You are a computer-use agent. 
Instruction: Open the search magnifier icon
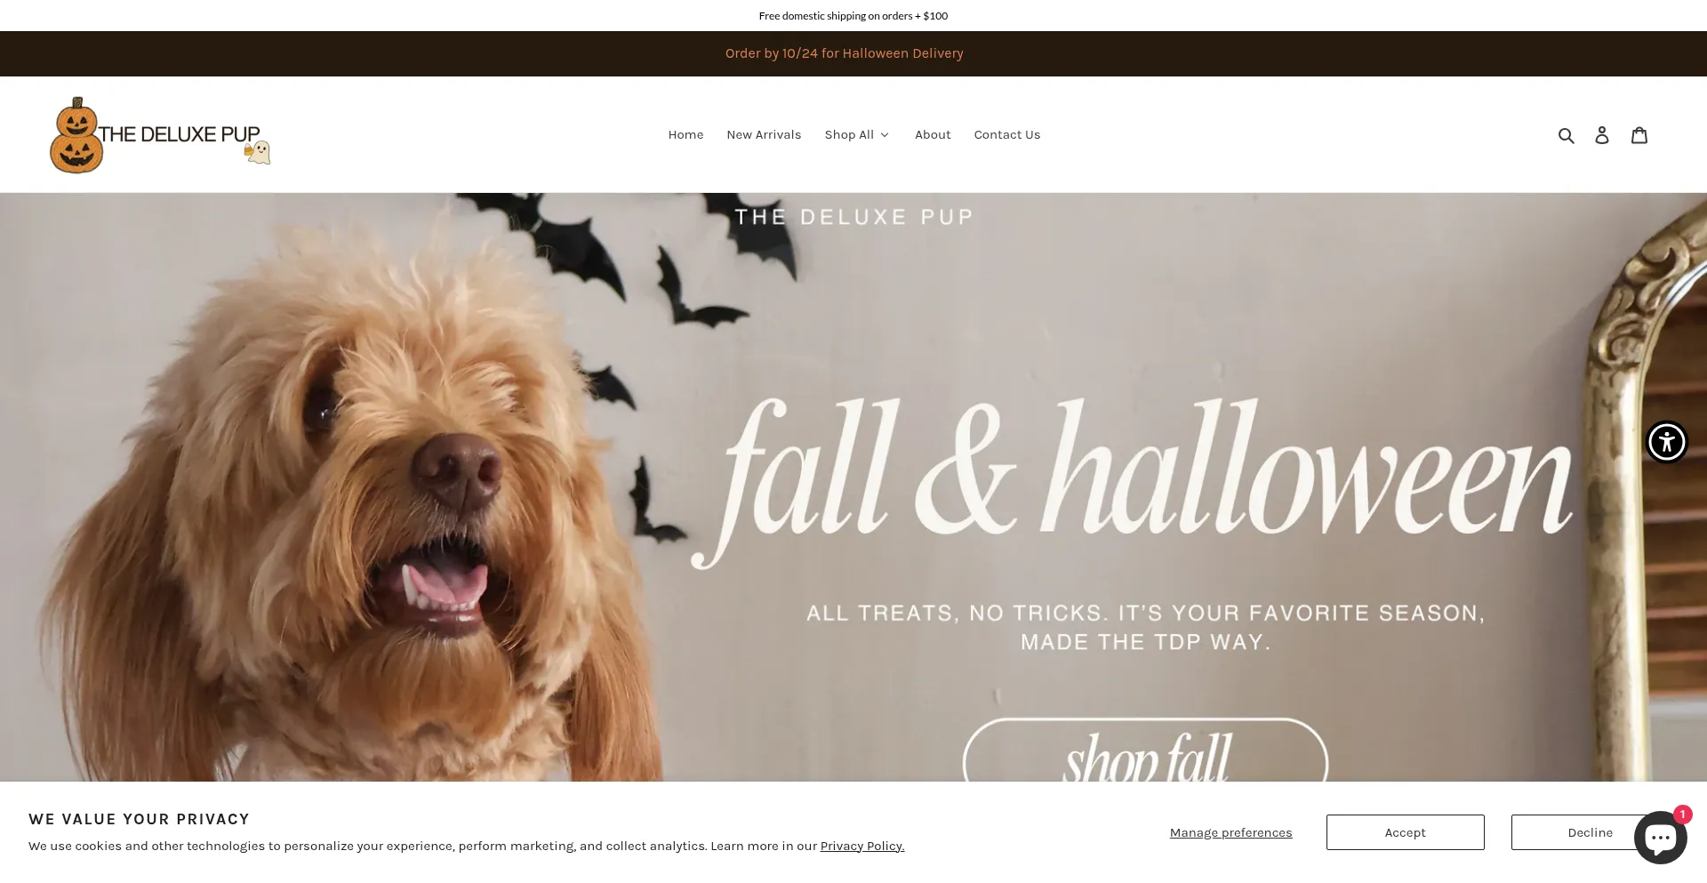(1566, 135)
